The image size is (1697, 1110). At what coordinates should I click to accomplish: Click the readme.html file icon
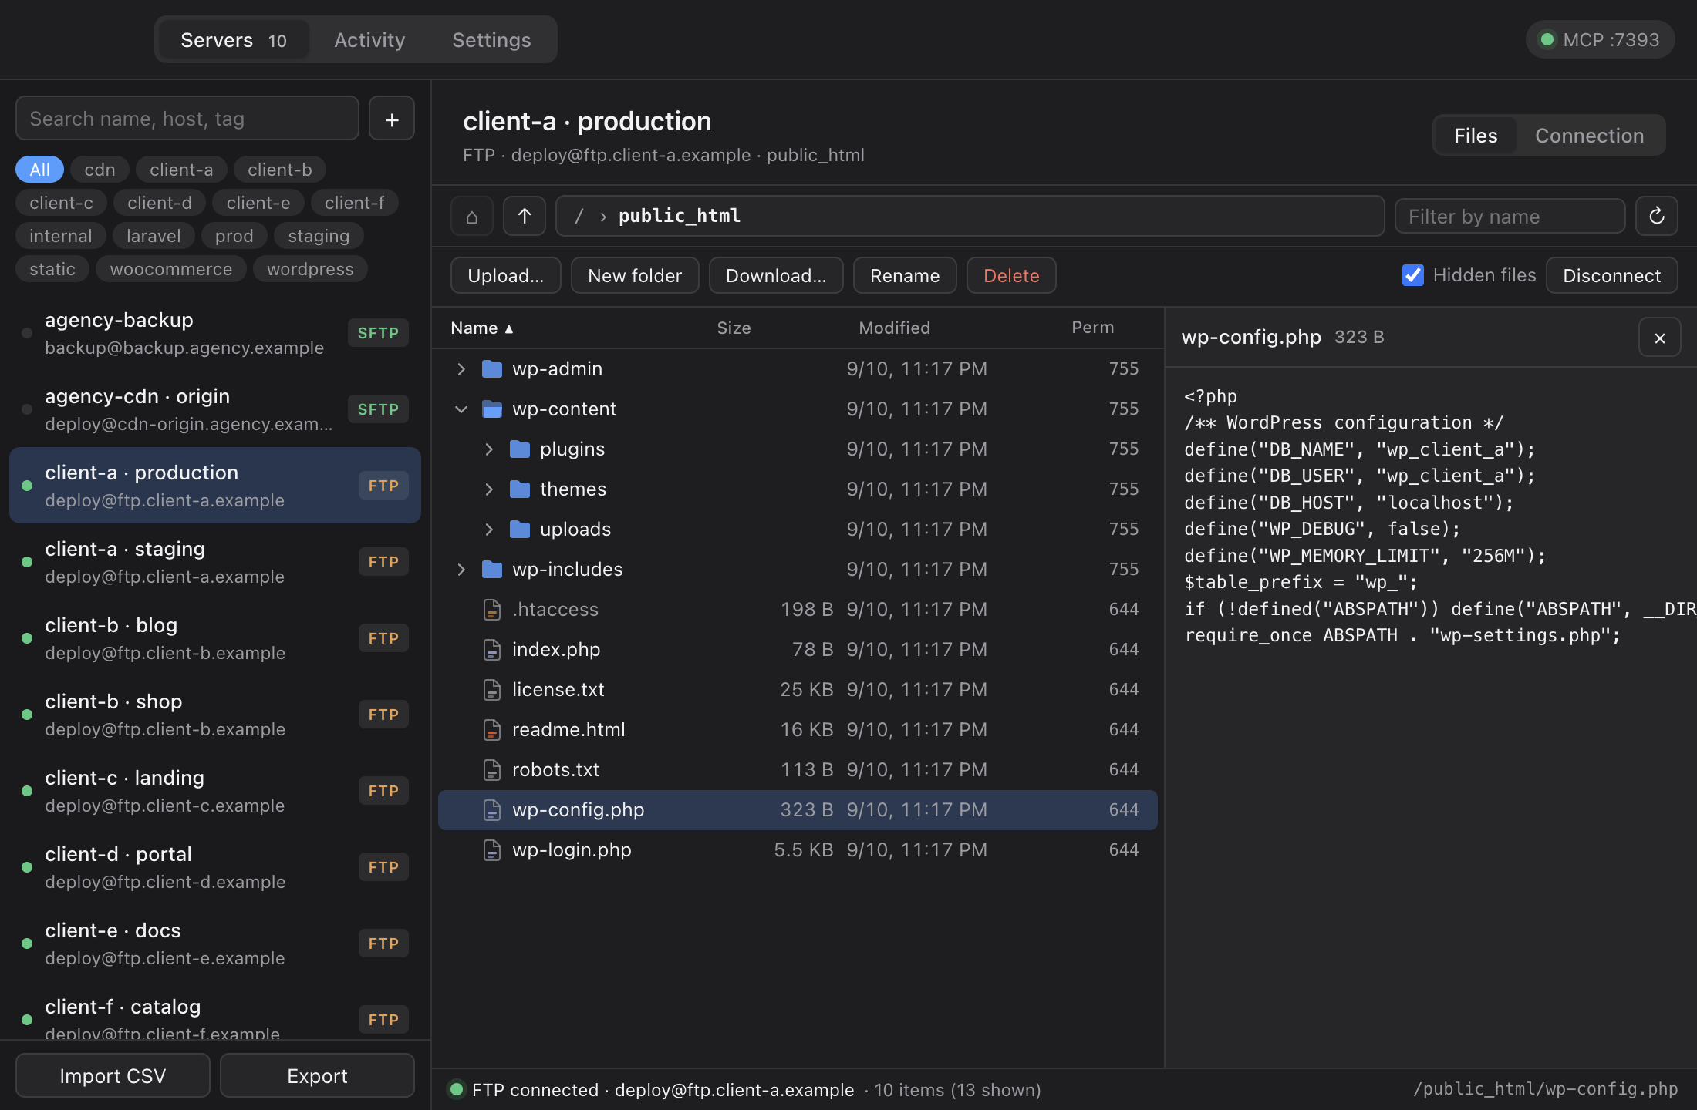pos(492,730)
